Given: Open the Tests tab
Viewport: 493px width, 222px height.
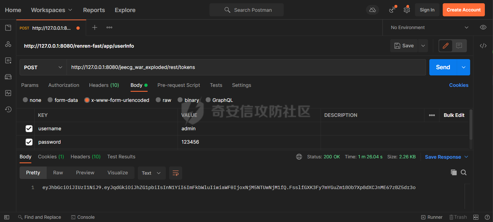Looking at the screenshot, I should tap(216, 85).
